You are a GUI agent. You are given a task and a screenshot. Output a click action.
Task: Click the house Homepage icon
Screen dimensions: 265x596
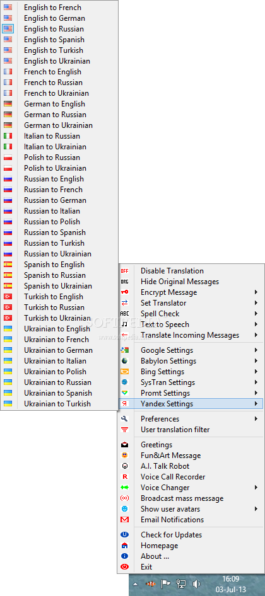point(124,546)
